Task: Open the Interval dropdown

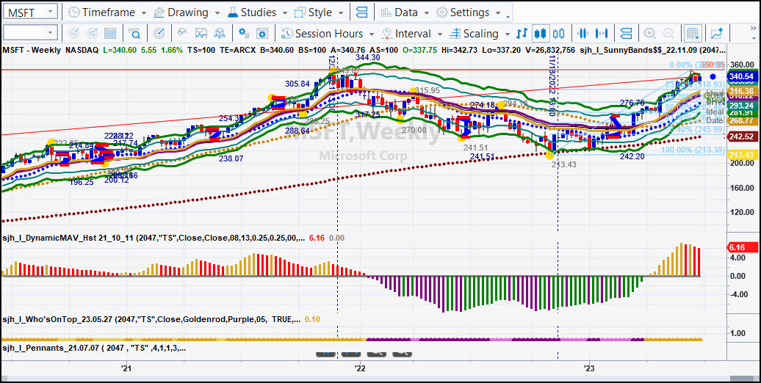Action: coord(413,34)
